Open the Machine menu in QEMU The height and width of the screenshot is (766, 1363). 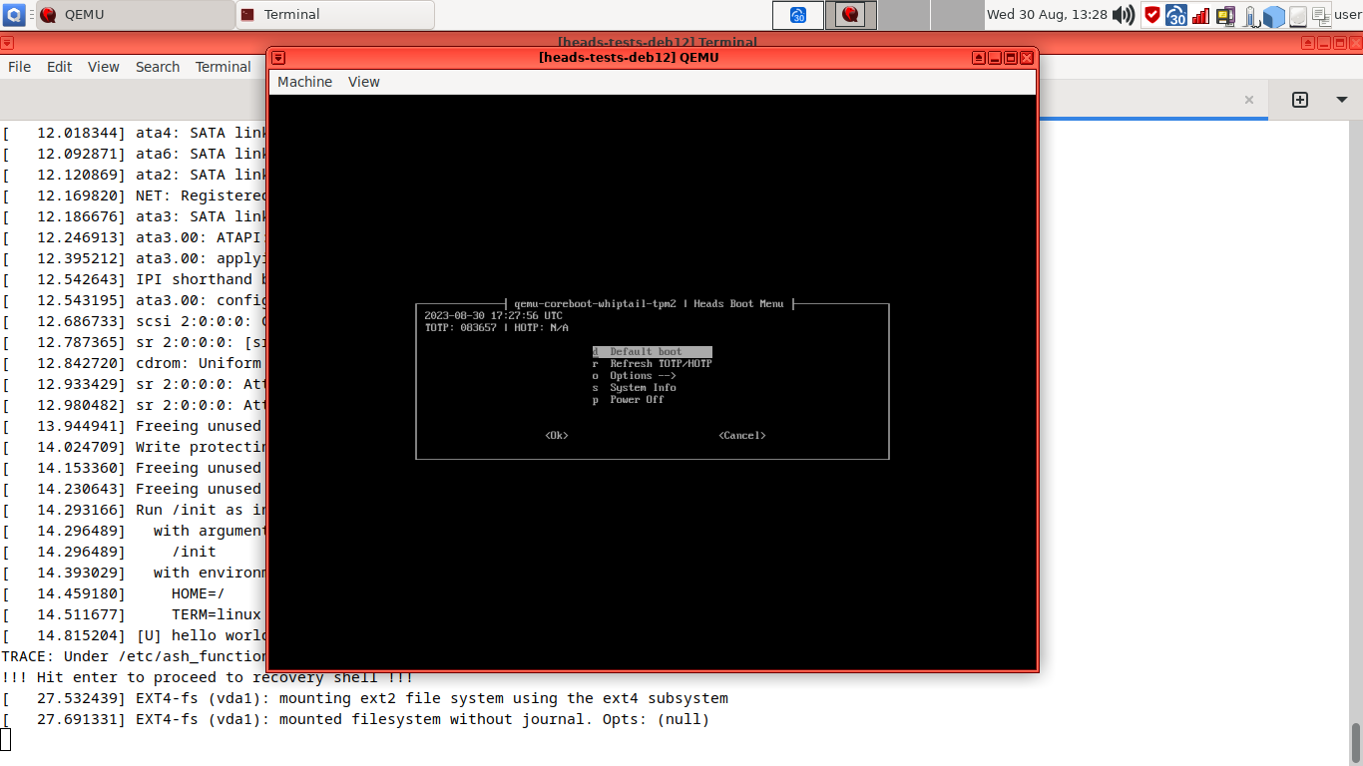[x=304, y=81]
